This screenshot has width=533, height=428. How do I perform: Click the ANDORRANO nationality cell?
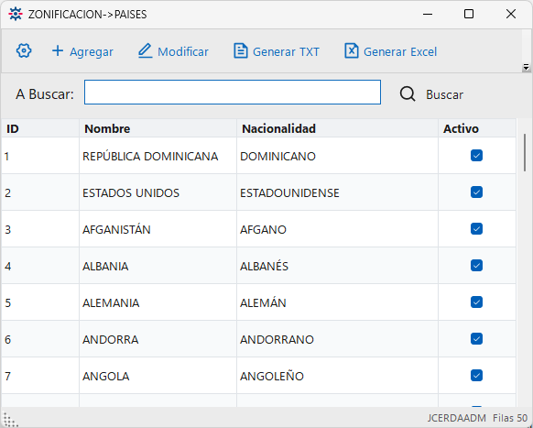click(x=338, y=339)
